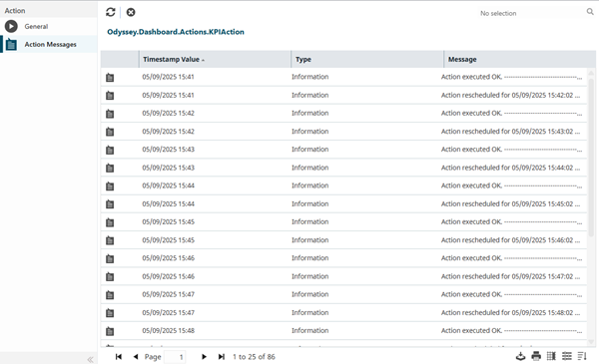This screenshot has height=364, width=599.
Task: Go to previous page
Action: pyautogui.click(x=136, y=357)
